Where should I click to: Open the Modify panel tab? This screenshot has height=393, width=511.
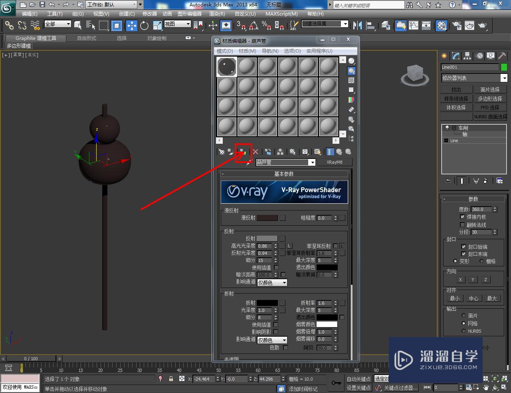[456, 56]
